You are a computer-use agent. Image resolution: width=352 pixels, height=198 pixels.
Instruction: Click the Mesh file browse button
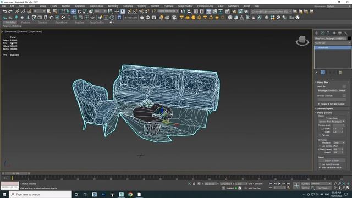pos(344,86)
